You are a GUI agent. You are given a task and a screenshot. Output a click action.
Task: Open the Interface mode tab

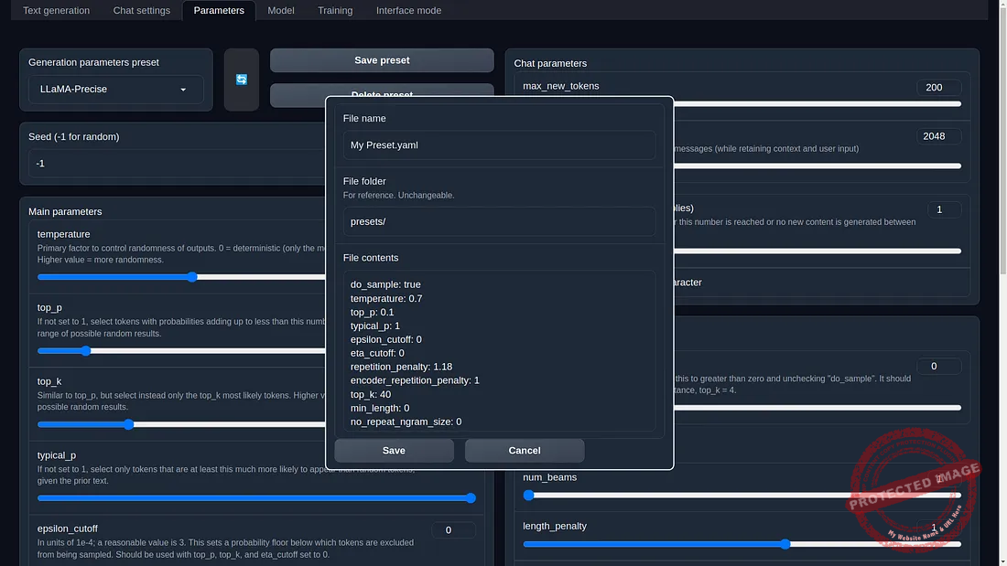pyautogui.click(x=408, y=11)
